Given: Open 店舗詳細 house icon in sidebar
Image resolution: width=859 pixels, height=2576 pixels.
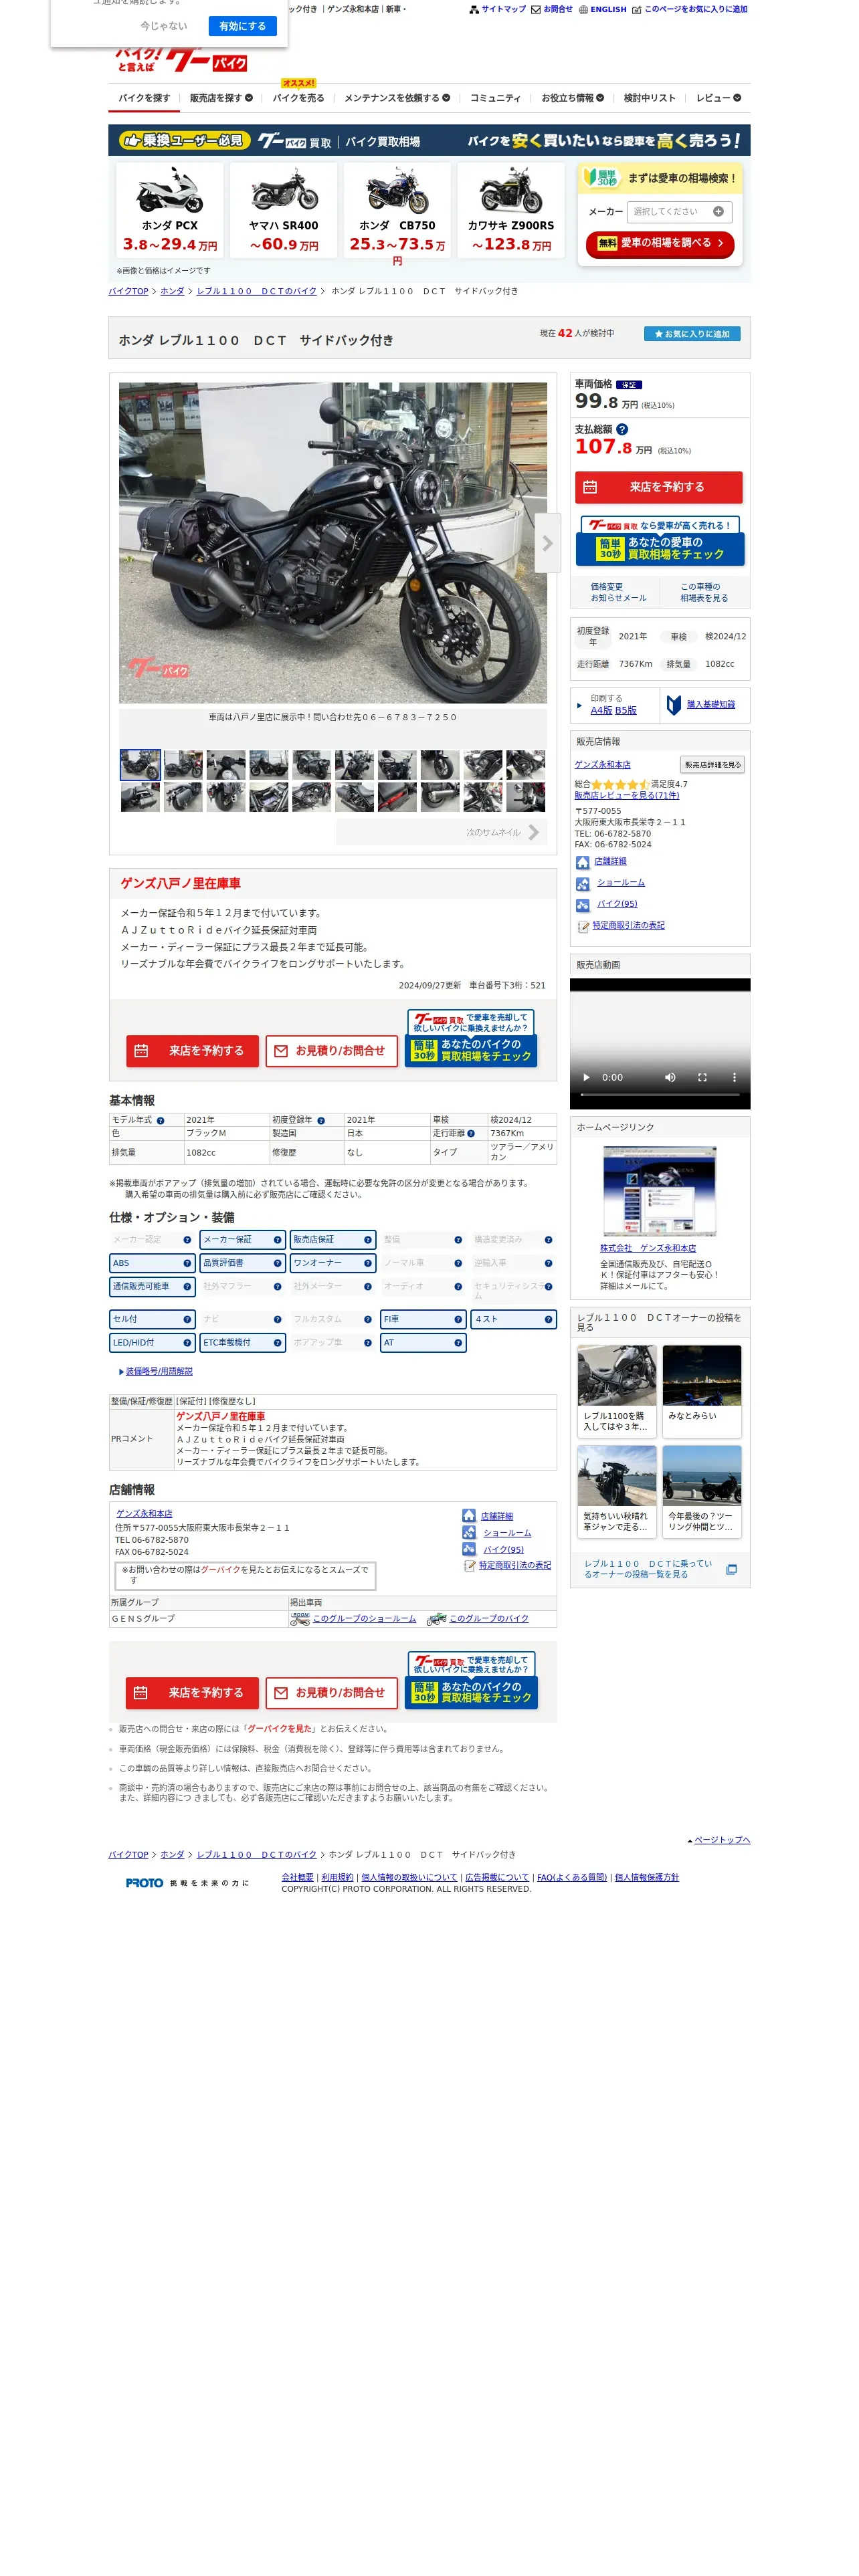Looking at the screenshot, I should (x=582, y=862).
